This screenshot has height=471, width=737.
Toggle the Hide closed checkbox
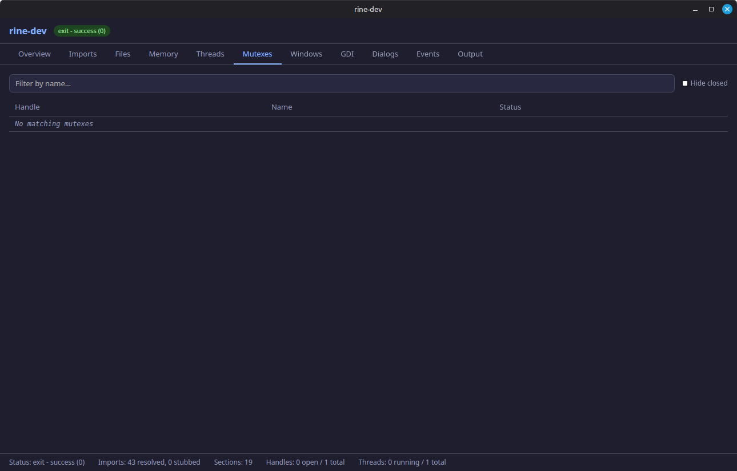point(684,83)
